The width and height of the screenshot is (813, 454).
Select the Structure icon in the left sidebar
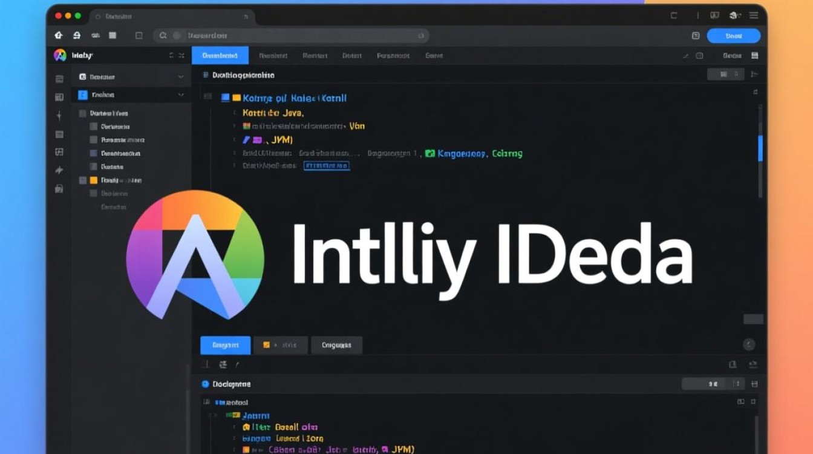coord(59,97)
